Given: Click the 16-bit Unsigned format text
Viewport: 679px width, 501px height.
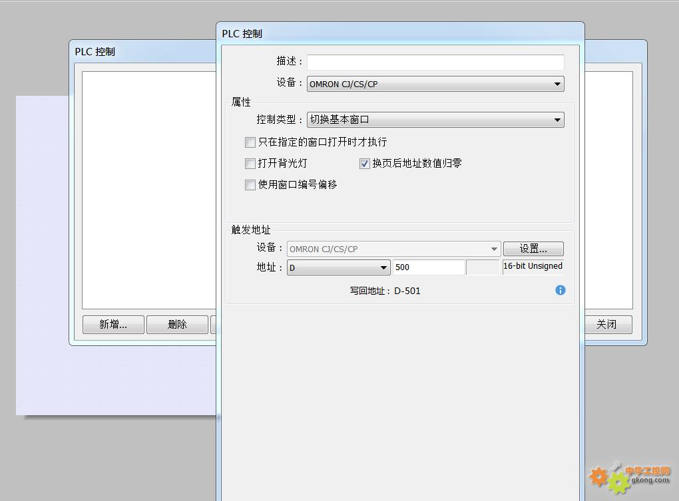Looking at the screenshot, I should click(x=533, y=266).
